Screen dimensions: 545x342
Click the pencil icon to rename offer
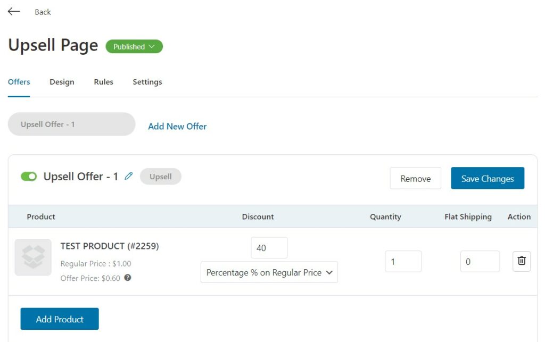click(129, 176)
